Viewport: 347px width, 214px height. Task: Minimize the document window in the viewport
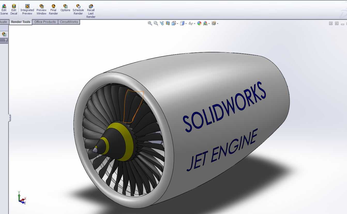(x=343, y=24)
